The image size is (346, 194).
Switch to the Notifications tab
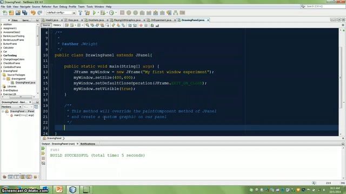pos(88,144)
